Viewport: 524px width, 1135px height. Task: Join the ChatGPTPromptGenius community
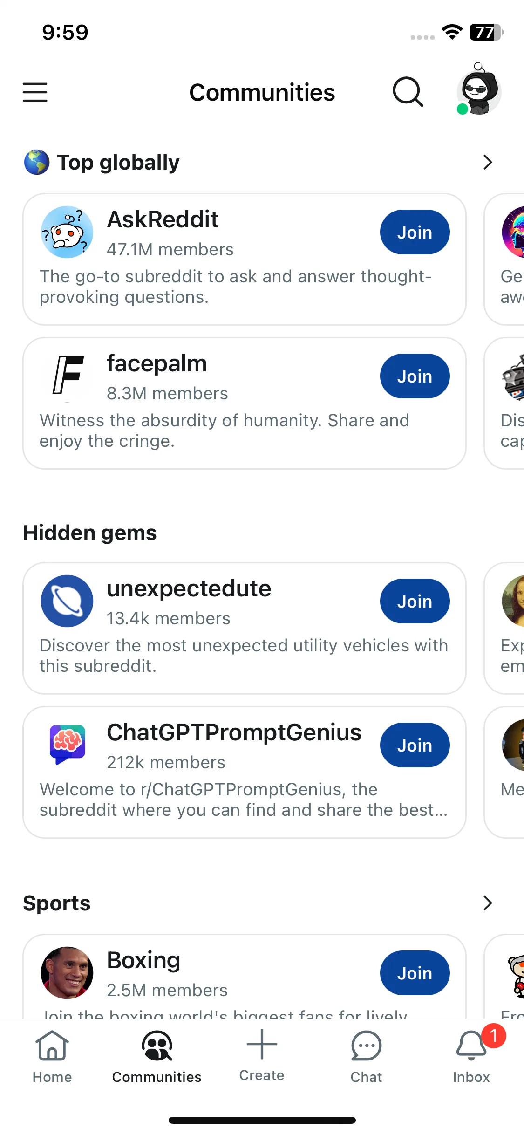click(x=415, y=745)
